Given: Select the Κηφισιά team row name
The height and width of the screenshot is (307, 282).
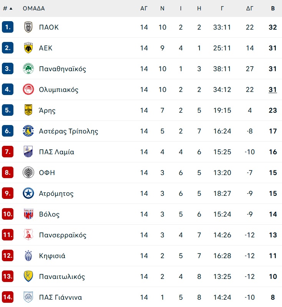Looking at the screenshot, I should (52, 256).
